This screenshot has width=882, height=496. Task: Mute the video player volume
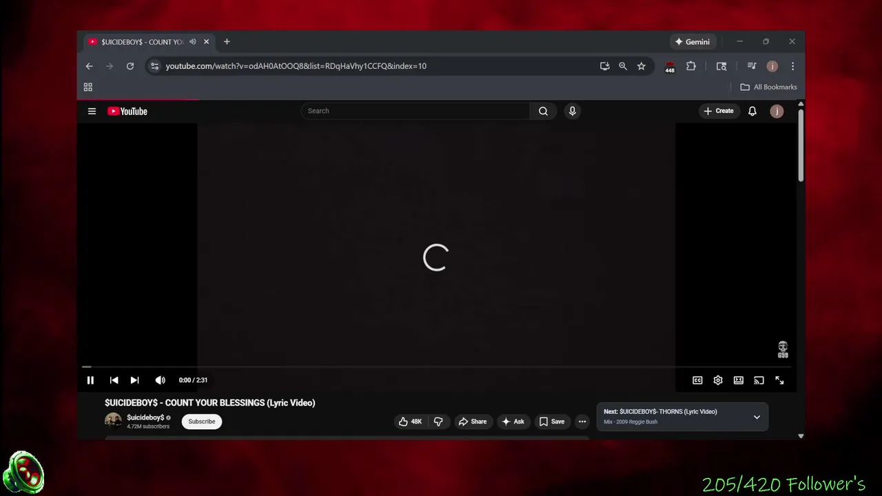(x=161, y=380)
